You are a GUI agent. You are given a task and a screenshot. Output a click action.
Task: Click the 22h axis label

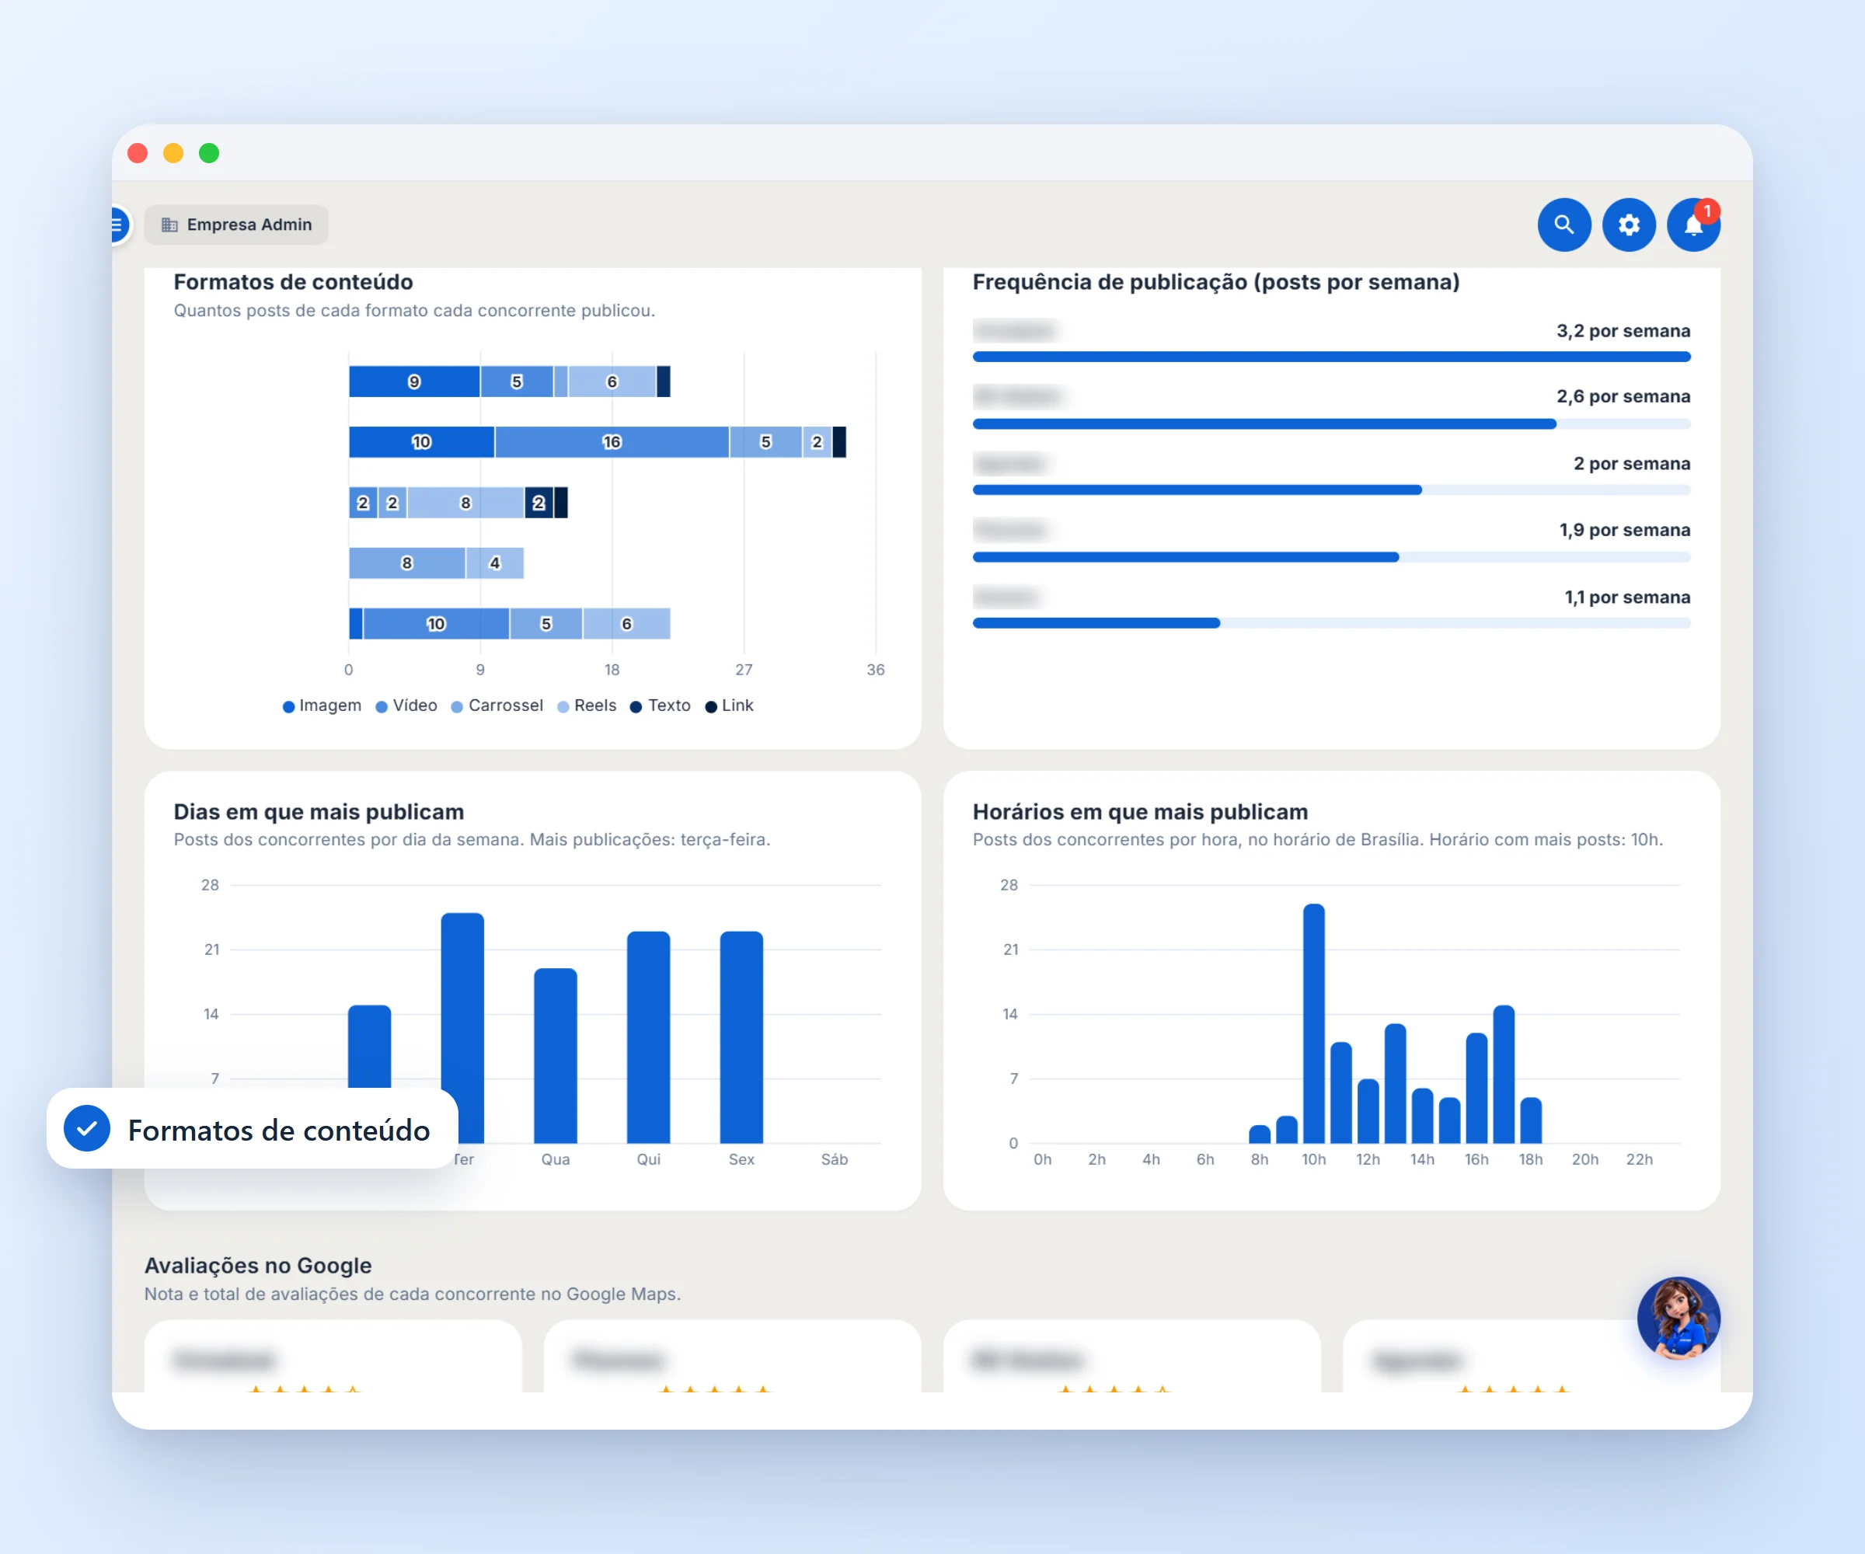[x=1640, y=1160]
